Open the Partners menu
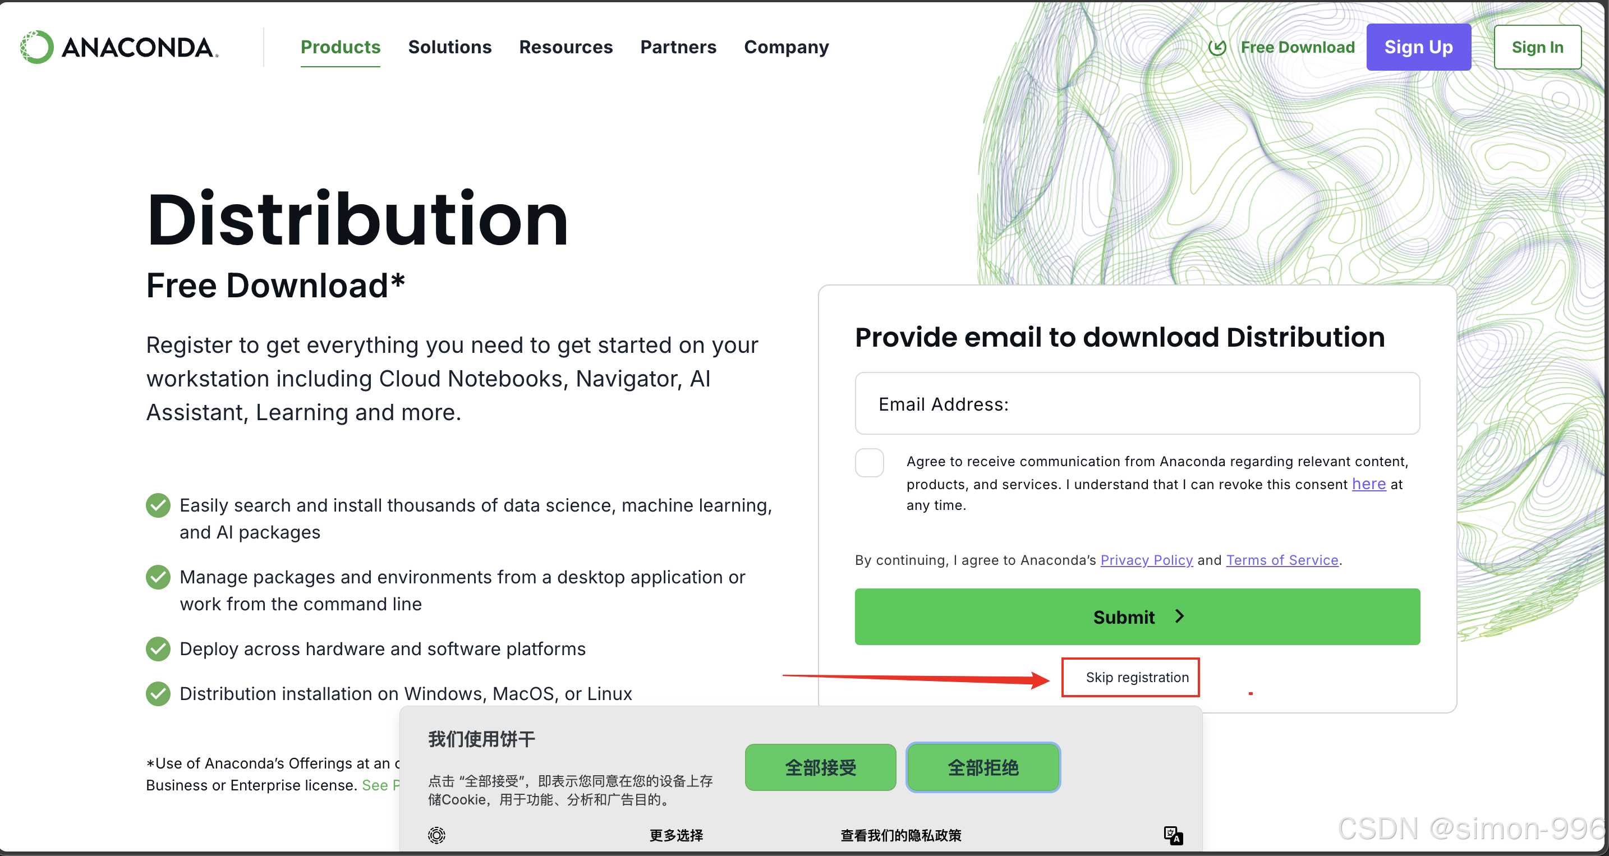 coord(678,47)
